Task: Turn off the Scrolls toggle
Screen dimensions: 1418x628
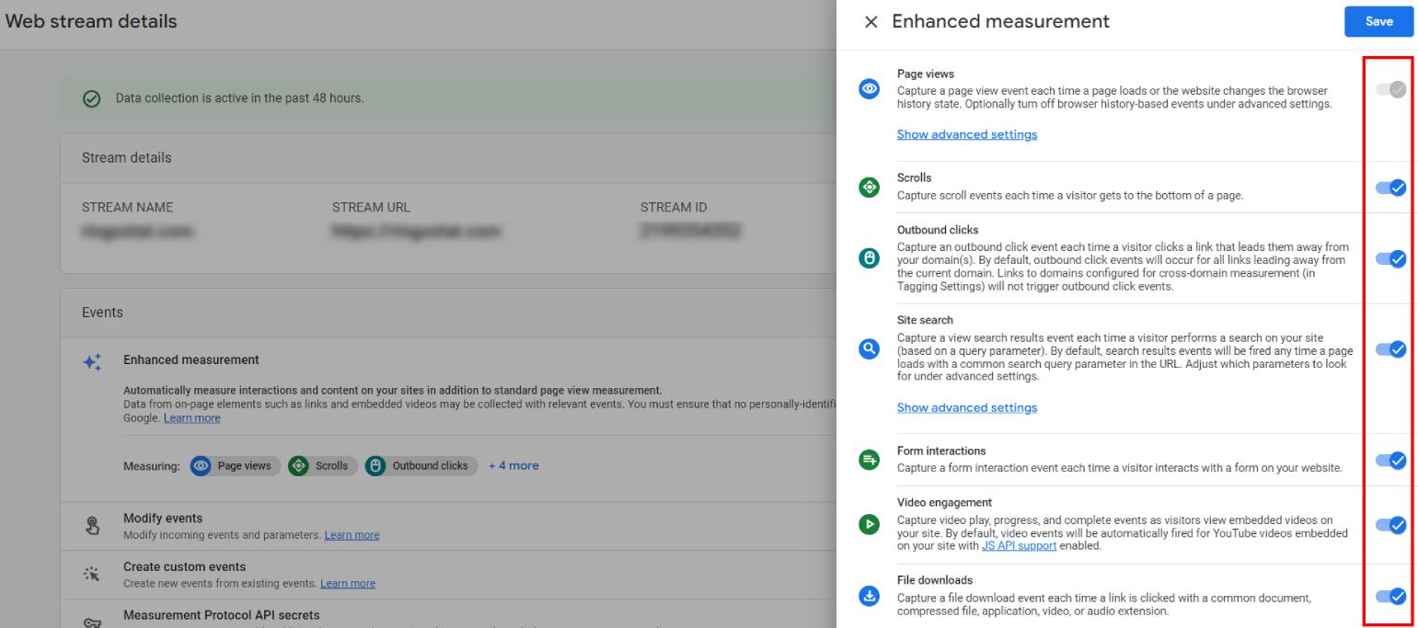Action: [1390, 188]
